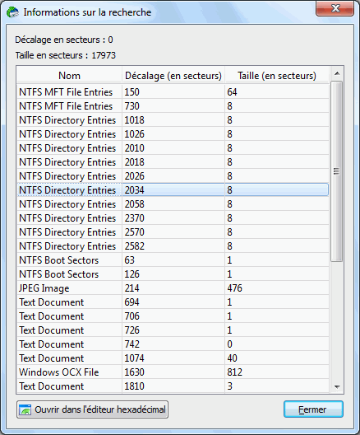Open selection in the hexadecimal editor
360x435 pixels.
coord(92,409)
